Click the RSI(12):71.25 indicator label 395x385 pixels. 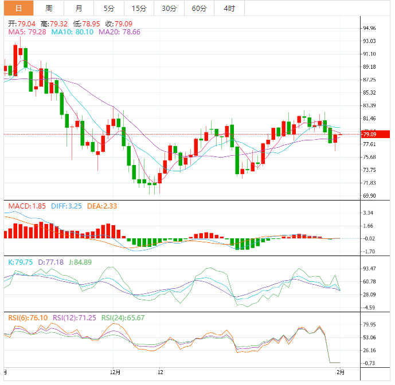click(75, 318)
